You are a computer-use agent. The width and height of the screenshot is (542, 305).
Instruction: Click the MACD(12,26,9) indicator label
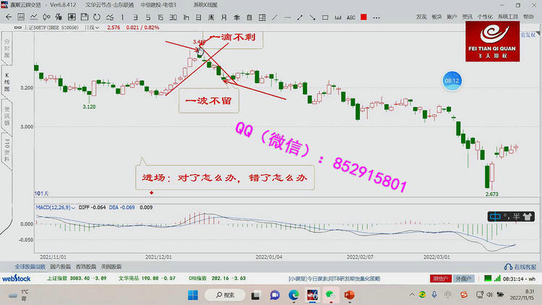55,207
